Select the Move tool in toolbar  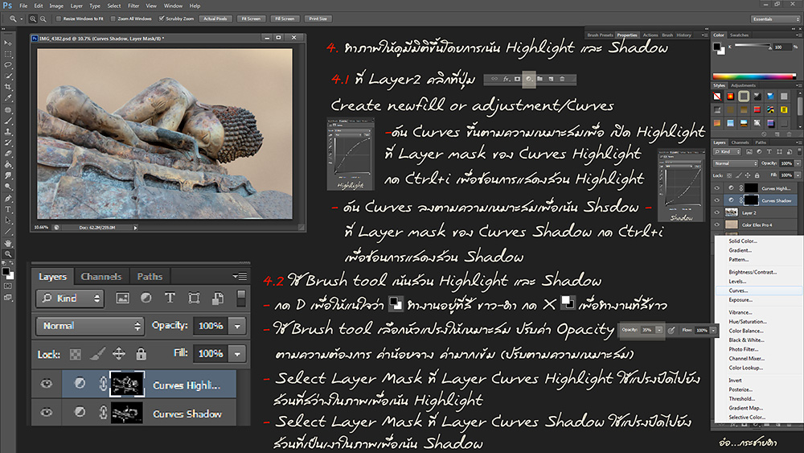8,42
